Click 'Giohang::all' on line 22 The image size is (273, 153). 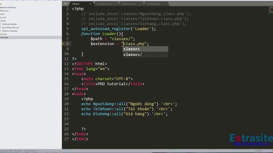tap(107, 114)
